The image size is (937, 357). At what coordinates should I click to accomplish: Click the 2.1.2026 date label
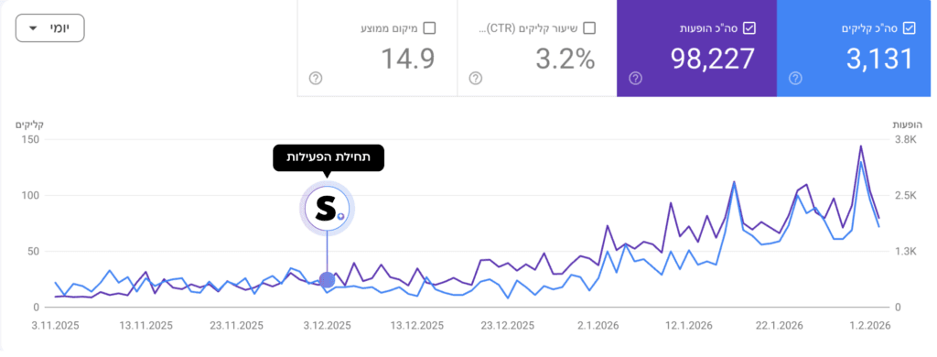(598, 326)
